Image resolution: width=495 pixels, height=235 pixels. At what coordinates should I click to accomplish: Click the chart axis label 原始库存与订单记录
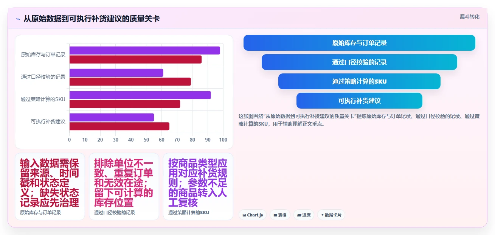[x=43, y=54]
